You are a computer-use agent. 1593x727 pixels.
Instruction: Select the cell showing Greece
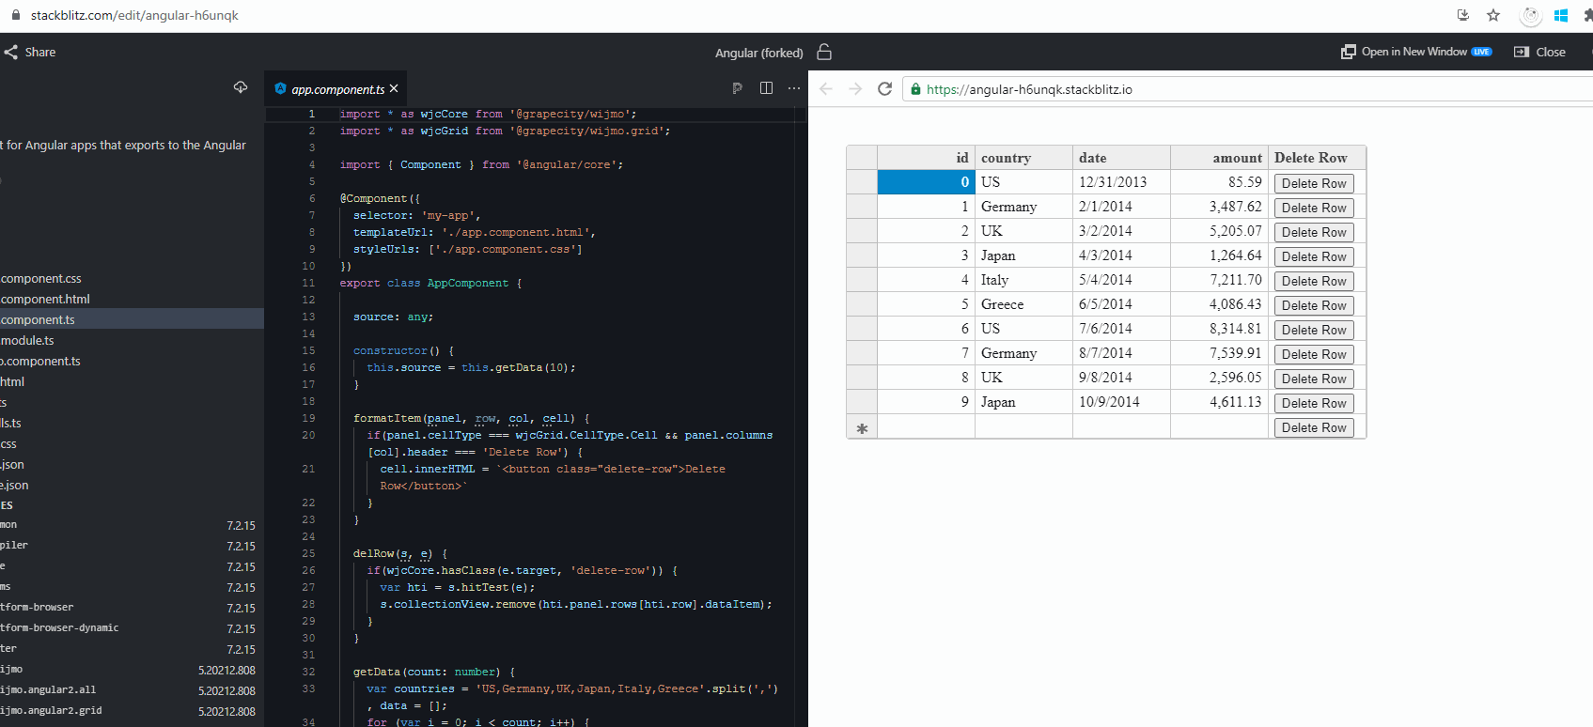pos(1023,304)
